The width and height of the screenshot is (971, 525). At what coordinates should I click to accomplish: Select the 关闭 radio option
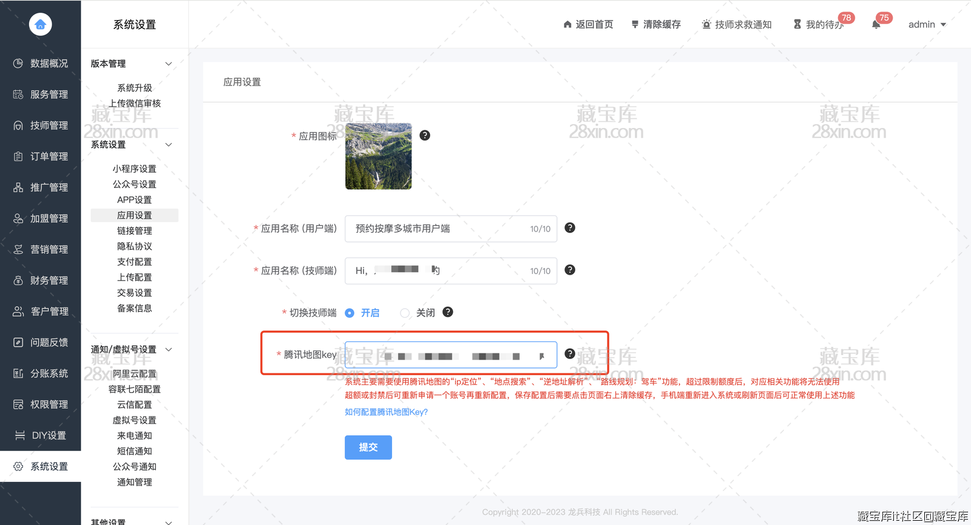pos(405,313)
